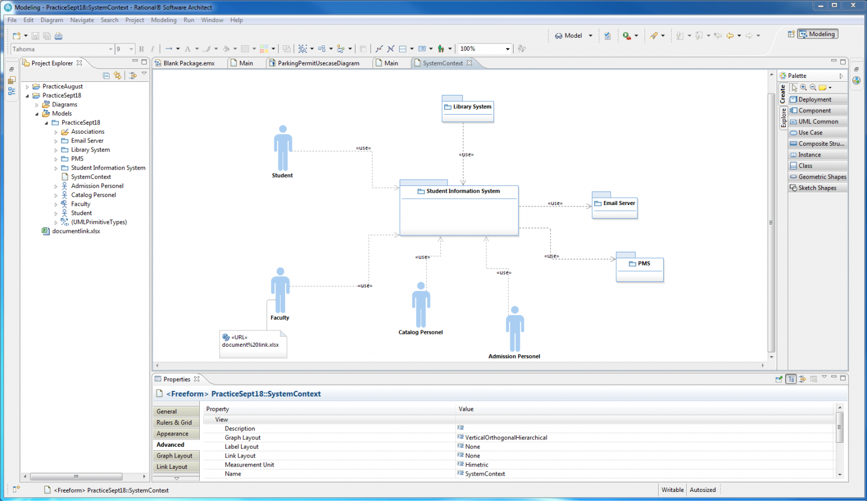The height and width of the screenshot is (501, 867).
Task: Switch to the Modeling perspective button
Action: point(817,34)
